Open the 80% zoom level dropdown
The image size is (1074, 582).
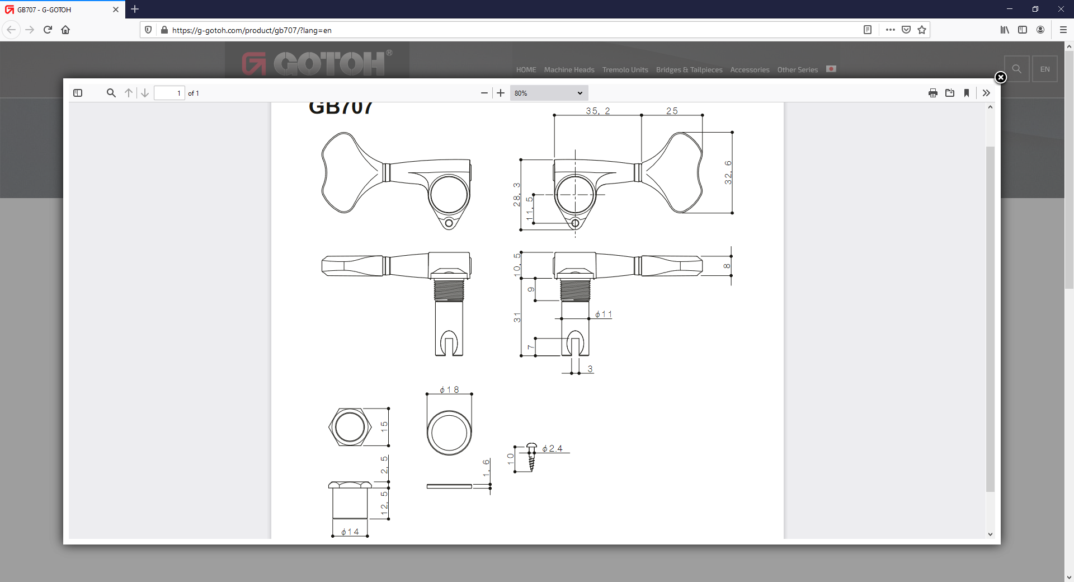click(549, 93)
